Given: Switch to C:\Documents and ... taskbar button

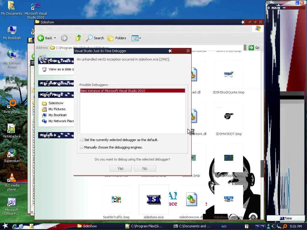Looking at the screenshot, I should (x=192, y=226).
